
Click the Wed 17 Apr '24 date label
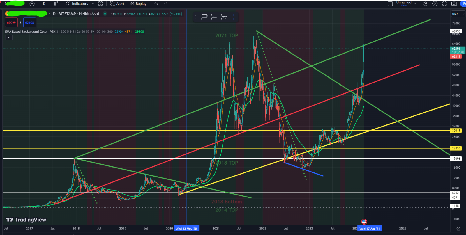point(370,229)
